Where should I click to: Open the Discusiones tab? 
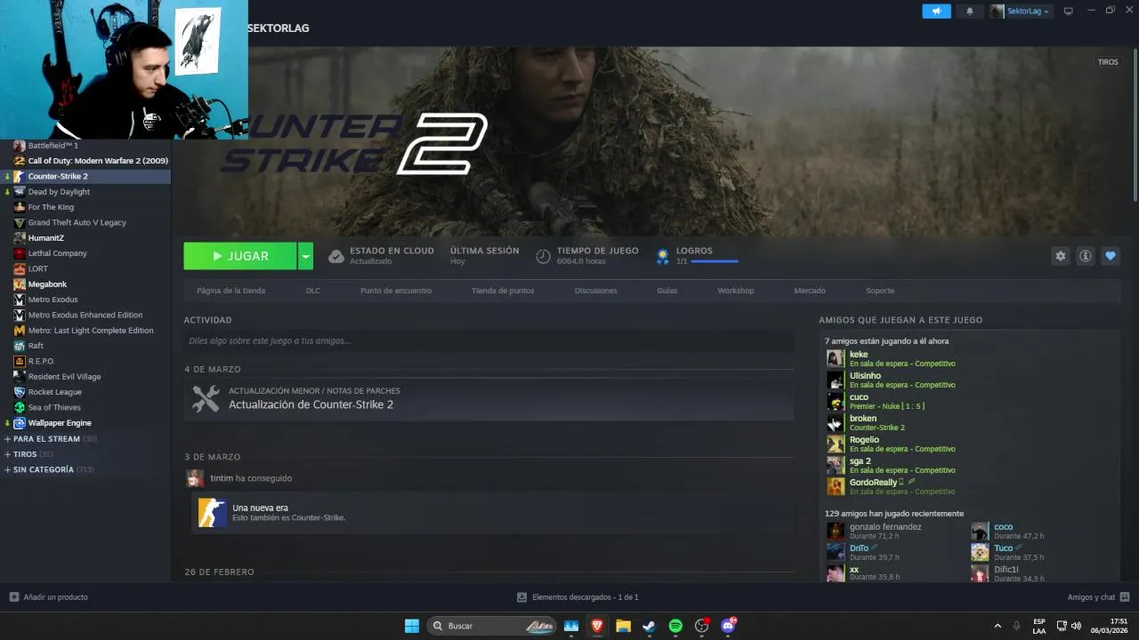tap(596, 291)
